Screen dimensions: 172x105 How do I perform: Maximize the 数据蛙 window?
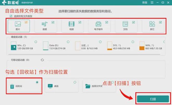[163, 2]
